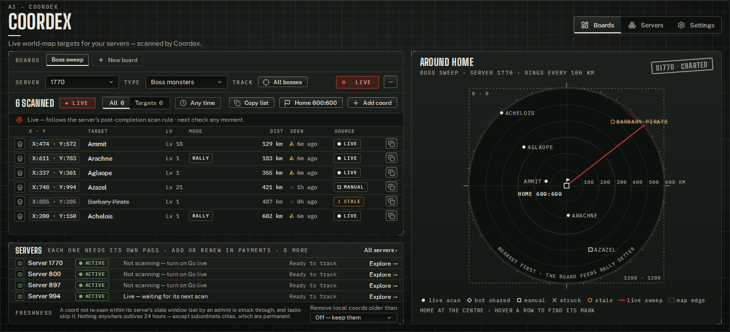Viewport: 730px width, 332px height.
Task: Click the map icon for Server 800
Action: (20, 274)
